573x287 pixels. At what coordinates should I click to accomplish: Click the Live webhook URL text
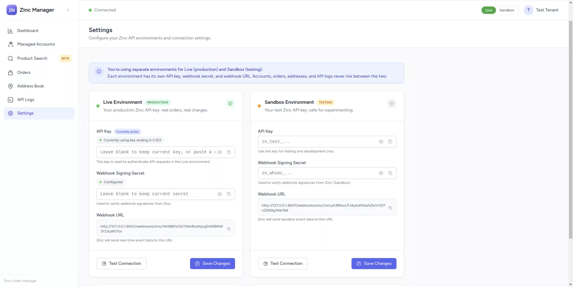click(x=162, y=229)
